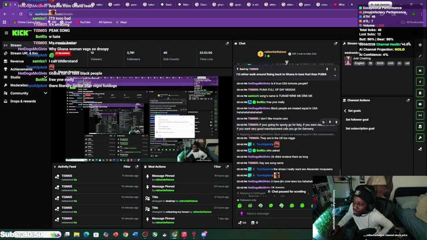Select the pencil edit layout icon

(x=420, y=56)
